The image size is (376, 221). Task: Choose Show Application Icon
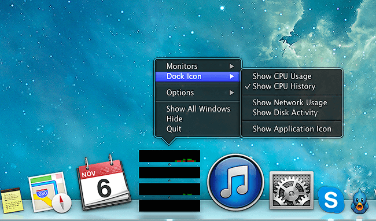pyautogui.click(x=292, y=129)
